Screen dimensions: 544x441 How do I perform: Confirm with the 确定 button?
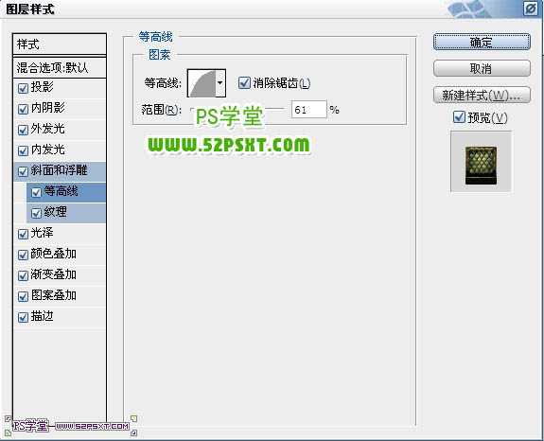[x=482, y=43]
